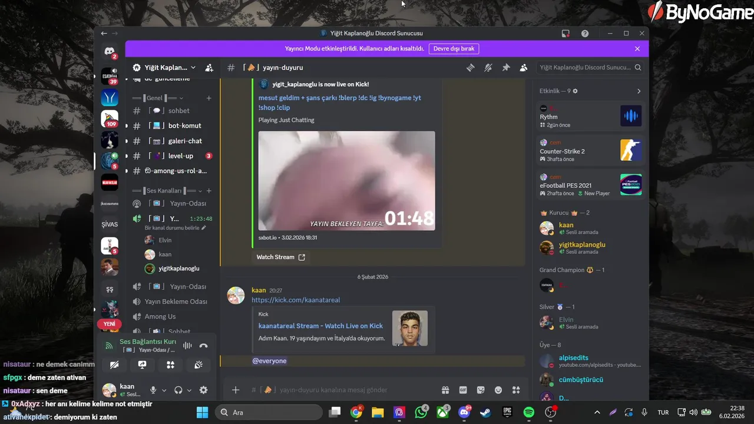
Task: Click the stream preview thumbnail image
Action: tap(347, 181)
